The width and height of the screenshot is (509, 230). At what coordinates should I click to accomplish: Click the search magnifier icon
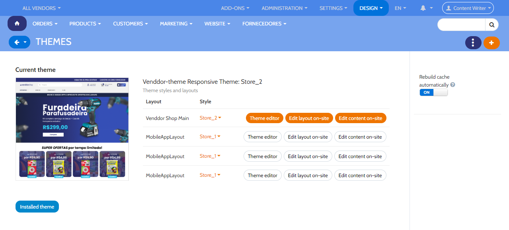point(492,24)
